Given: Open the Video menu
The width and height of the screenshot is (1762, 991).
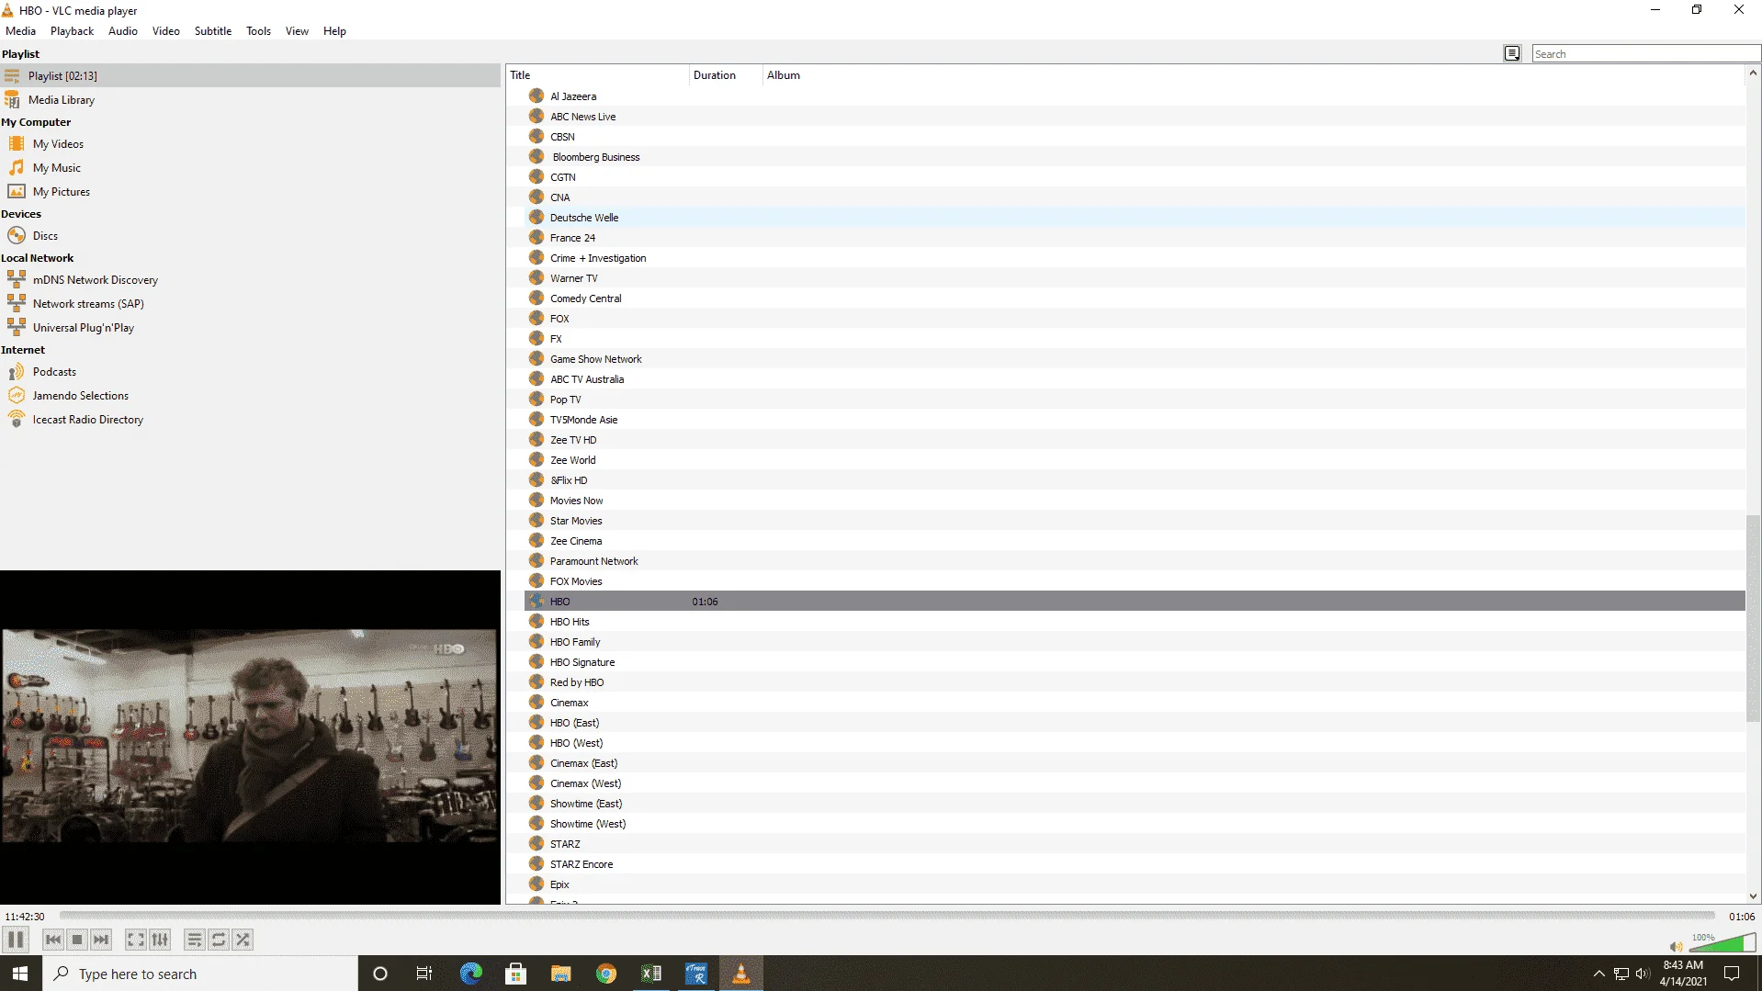Looking at the screenshot, I should tap(166, 31).
